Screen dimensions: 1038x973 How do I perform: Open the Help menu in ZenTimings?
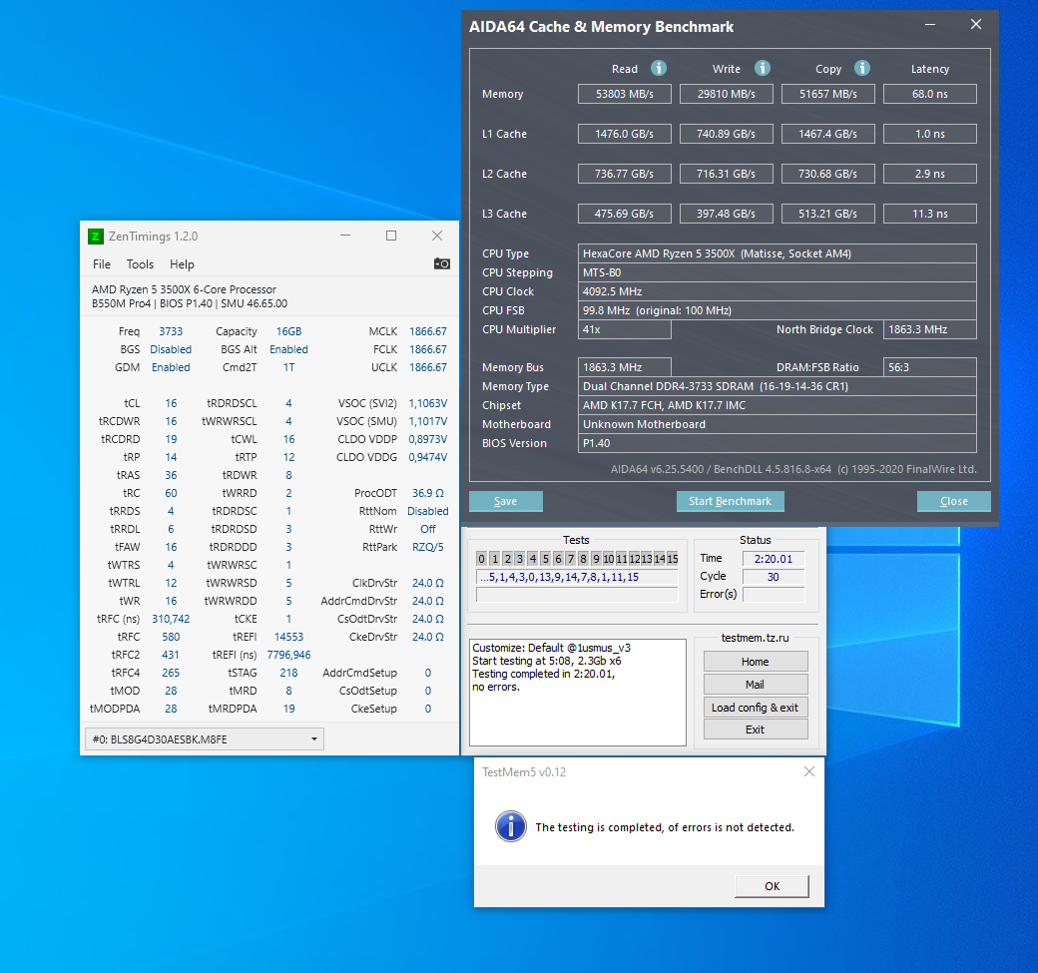click(182, 264)
